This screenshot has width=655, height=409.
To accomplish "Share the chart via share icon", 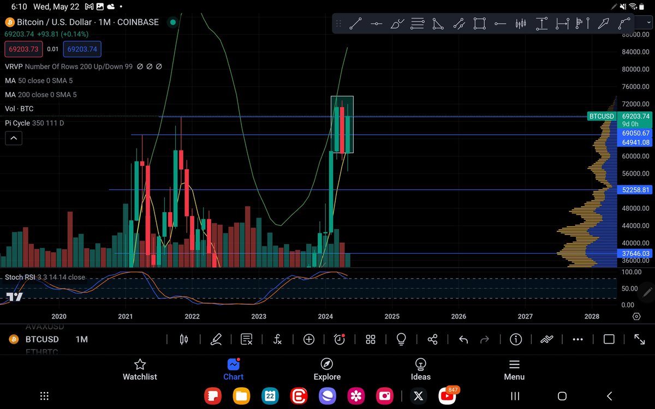I will [432, 339].
